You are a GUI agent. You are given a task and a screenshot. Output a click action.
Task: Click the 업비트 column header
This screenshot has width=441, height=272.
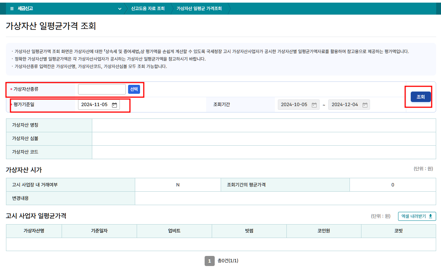click(174, 231)
